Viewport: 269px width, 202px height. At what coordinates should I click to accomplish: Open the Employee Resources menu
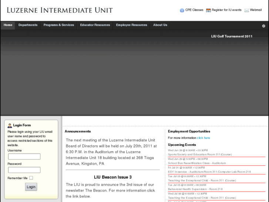(131, 25)
